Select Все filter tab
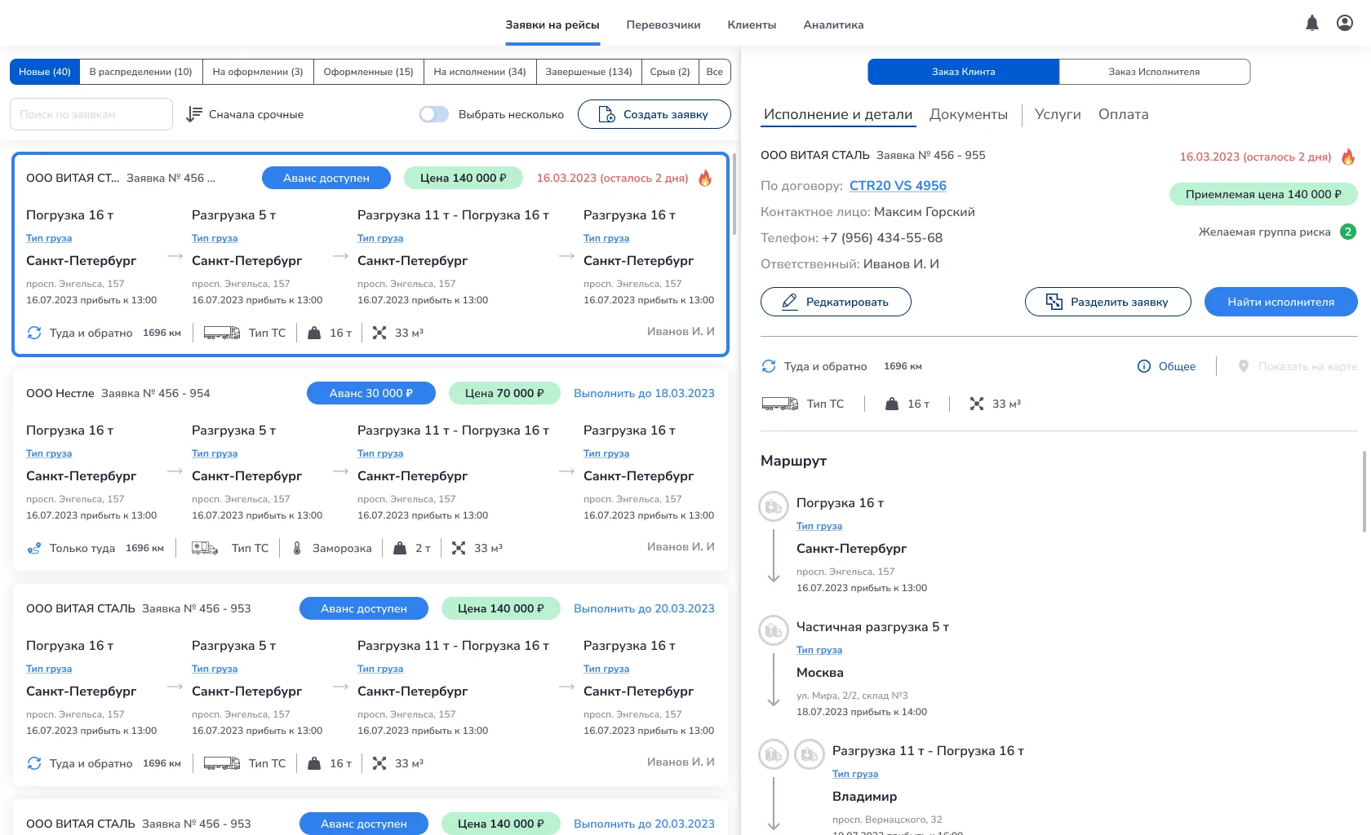Screen dimensions: 1371x835 [715, 72]
